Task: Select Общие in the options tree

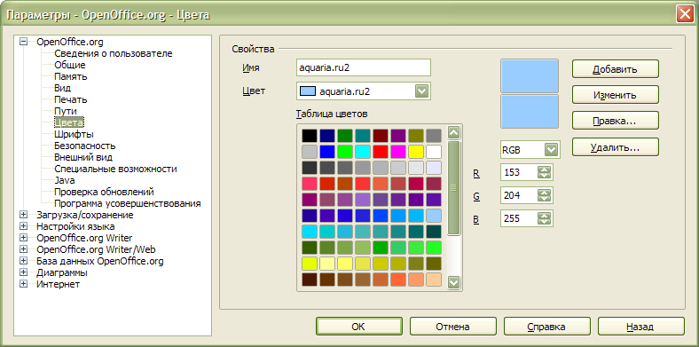Action: [x=70, y=65]
